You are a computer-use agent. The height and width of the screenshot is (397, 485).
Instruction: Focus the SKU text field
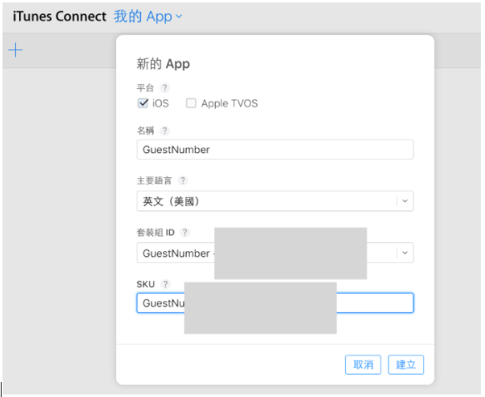click(275, 303)
